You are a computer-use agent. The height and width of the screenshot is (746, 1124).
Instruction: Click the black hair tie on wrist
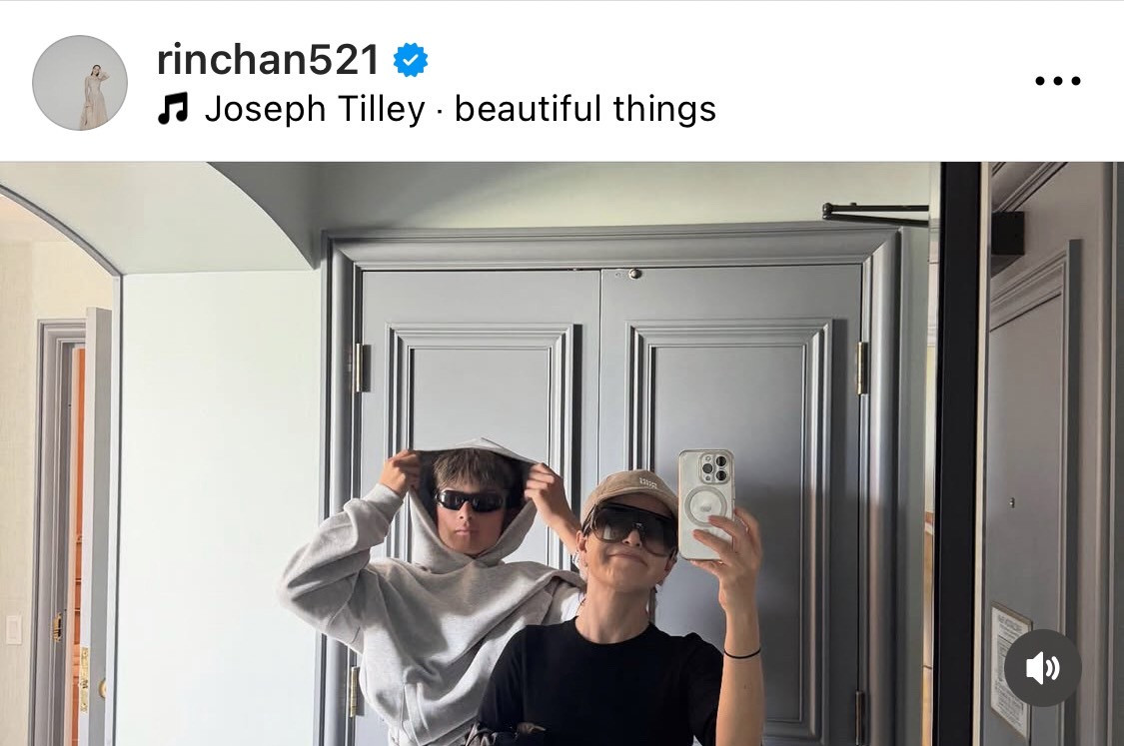click(742, 653)
